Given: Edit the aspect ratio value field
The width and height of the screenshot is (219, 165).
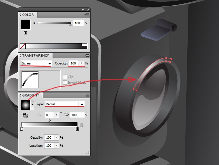Looking at the screenshot, I should point(77,115).
